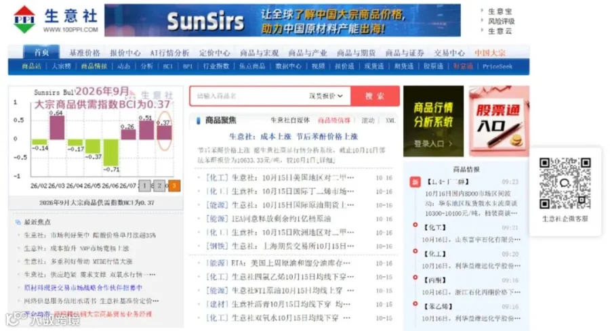The image size is (610, 331).
Task: Switch chart carousel to slide 1
Action: [145, 185]
